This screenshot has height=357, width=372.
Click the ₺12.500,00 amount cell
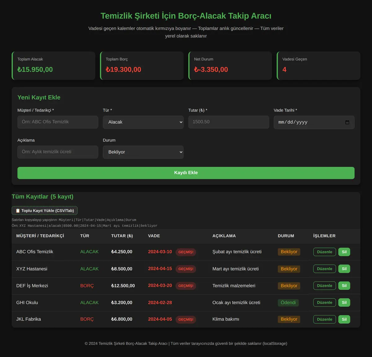(123, 286)
